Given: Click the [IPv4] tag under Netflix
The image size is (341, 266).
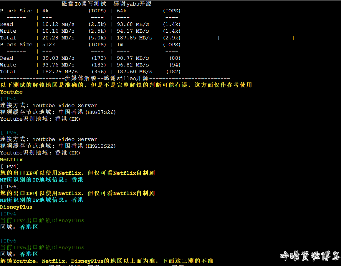Looking at the screenshot, I should [x=10, y=166].
